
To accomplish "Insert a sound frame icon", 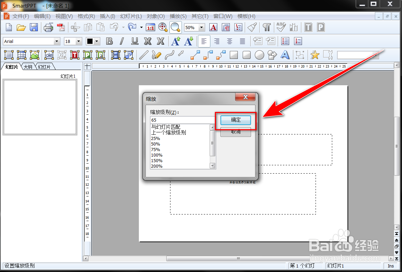I will (128, 55).
